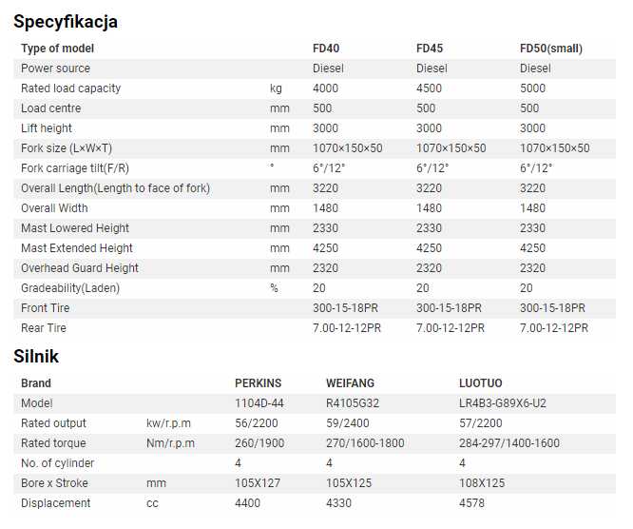The image size is (633, 529).
Task: Click the Gradeability(Laden) label
Action: click(x=70, y=288)
